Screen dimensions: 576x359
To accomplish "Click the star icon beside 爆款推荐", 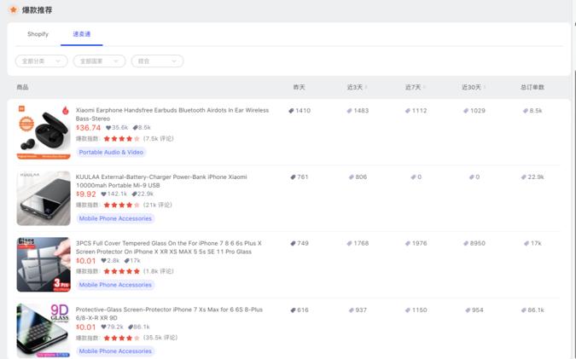I will tap(13, 10).
